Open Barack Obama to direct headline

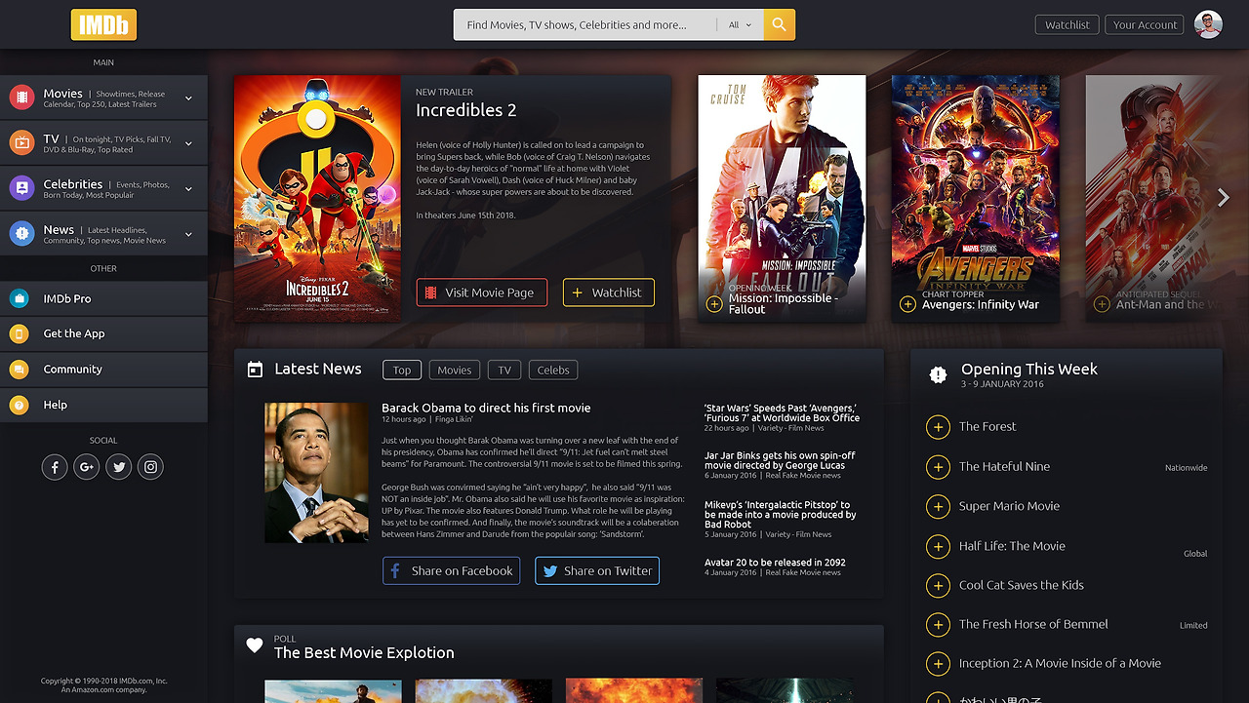(x=486, y=408)
